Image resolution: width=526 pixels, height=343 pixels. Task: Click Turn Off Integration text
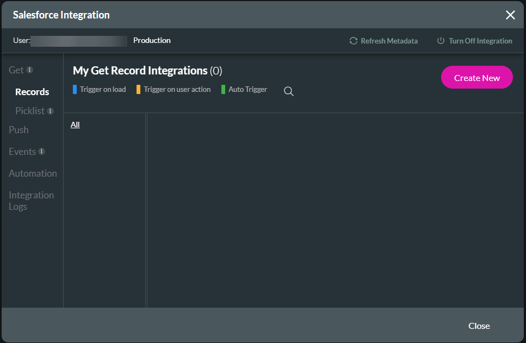[480, 41]
